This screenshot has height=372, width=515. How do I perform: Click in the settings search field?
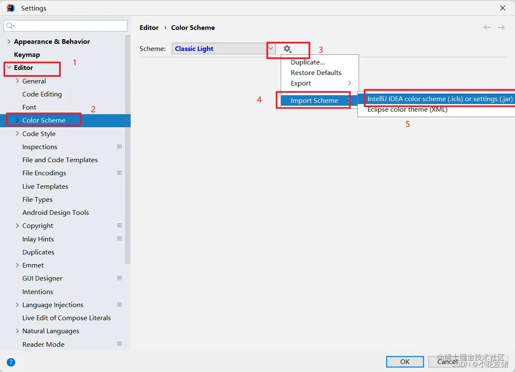point(65,26)
